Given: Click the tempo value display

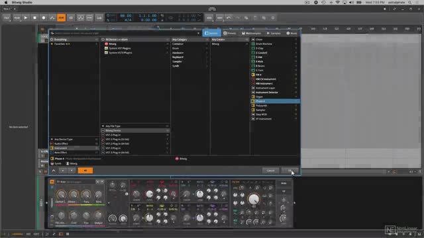Looking at the screenshot, I should point(126,16).
